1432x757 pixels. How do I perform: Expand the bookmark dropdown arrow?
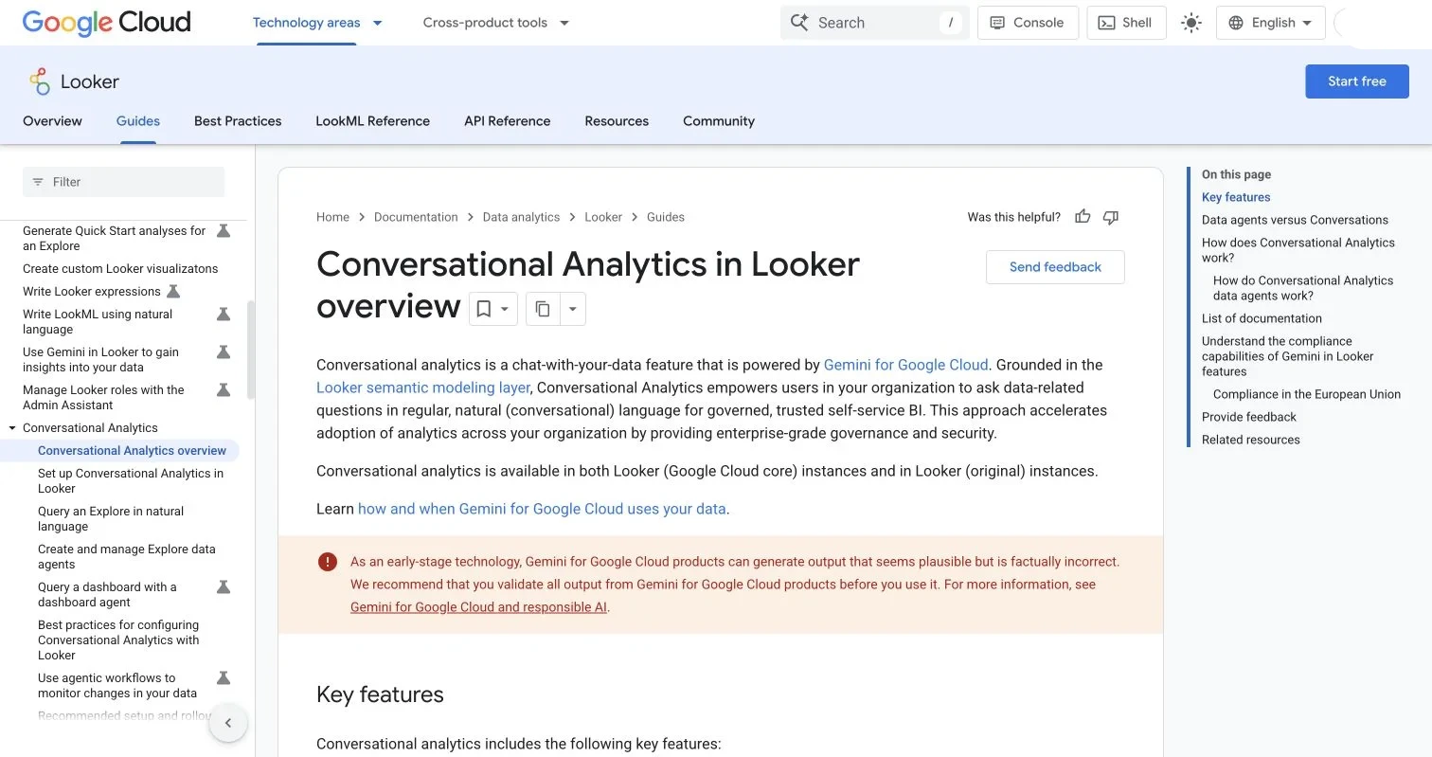(506, 309)
